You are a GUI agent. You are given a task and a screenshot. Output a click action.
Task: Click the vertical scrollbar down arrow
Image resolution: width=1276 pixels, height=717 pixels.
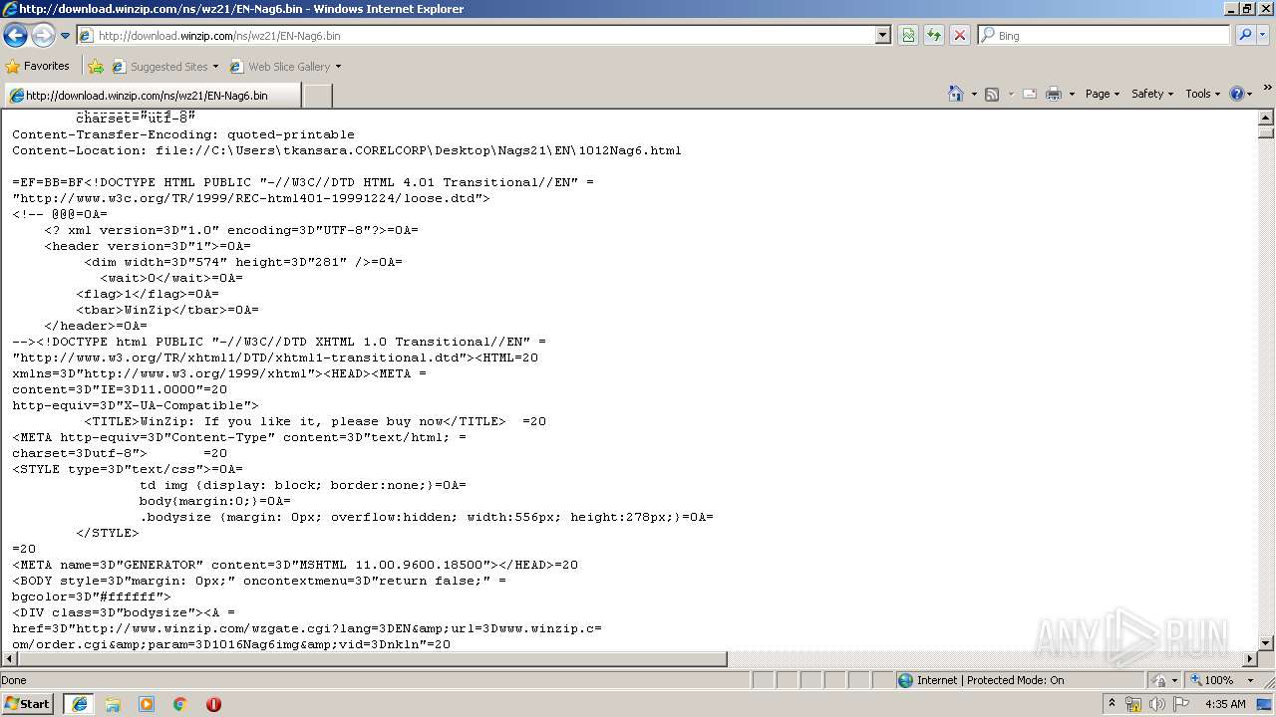click(1266, 643)
